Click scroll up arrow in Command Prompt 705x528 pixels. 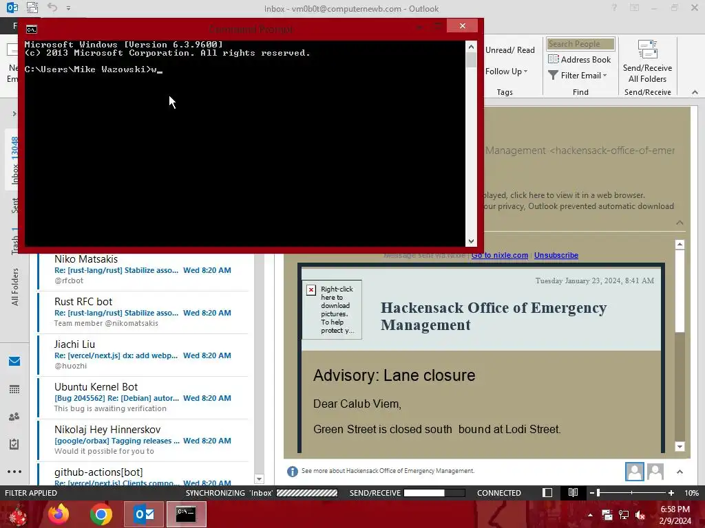(471, 47)
